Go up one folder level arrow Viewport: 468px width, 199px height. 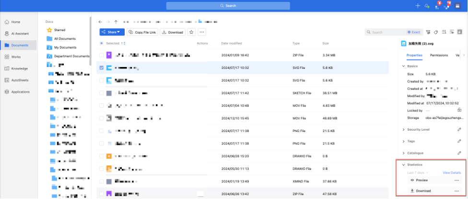pos(116,22)
